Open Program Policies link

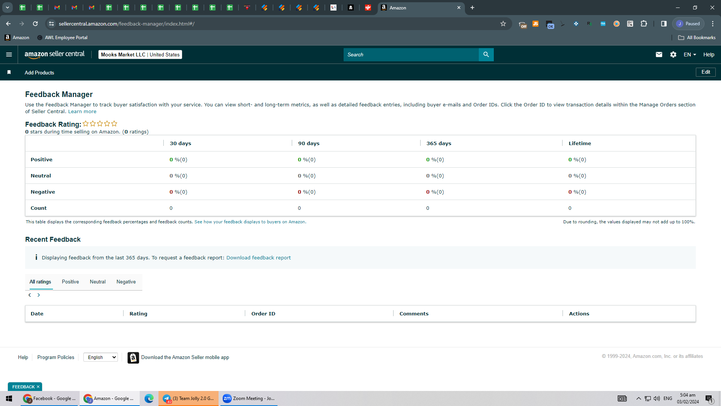56,358
